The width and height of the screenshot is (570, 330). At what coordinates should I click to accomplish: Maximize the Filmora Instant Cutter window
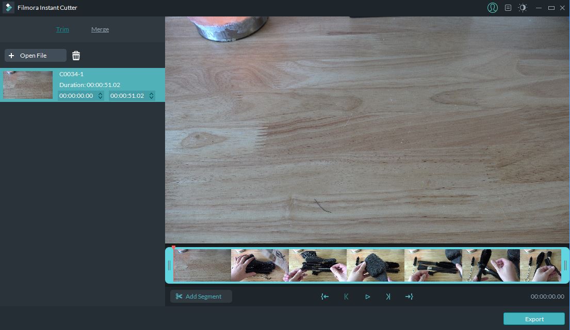pos(551,8)
